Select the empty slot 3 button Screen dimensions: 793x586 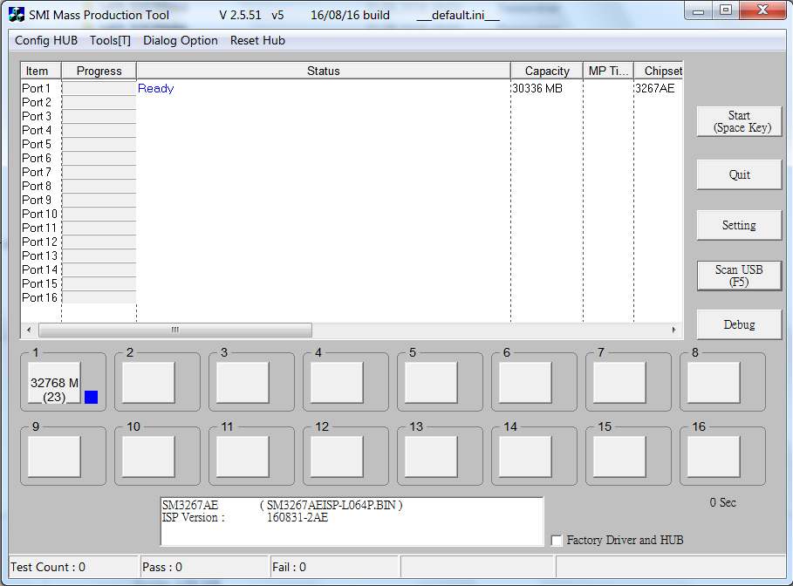click(x=243, y=383)
